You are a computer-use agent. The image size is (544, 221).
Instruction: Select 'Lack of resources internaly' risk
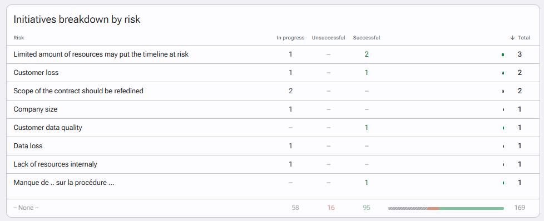[x=55, y=164]
